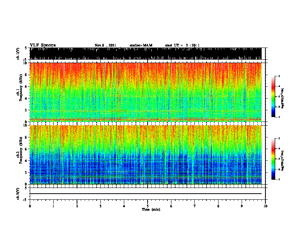Select the 'Time (min)' axis label
The image size is (299, 231).
tap(151, 209)
